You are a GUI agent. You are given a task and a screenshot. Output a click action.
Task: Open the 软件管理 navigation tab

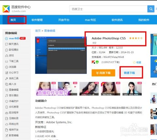[37, 20]
